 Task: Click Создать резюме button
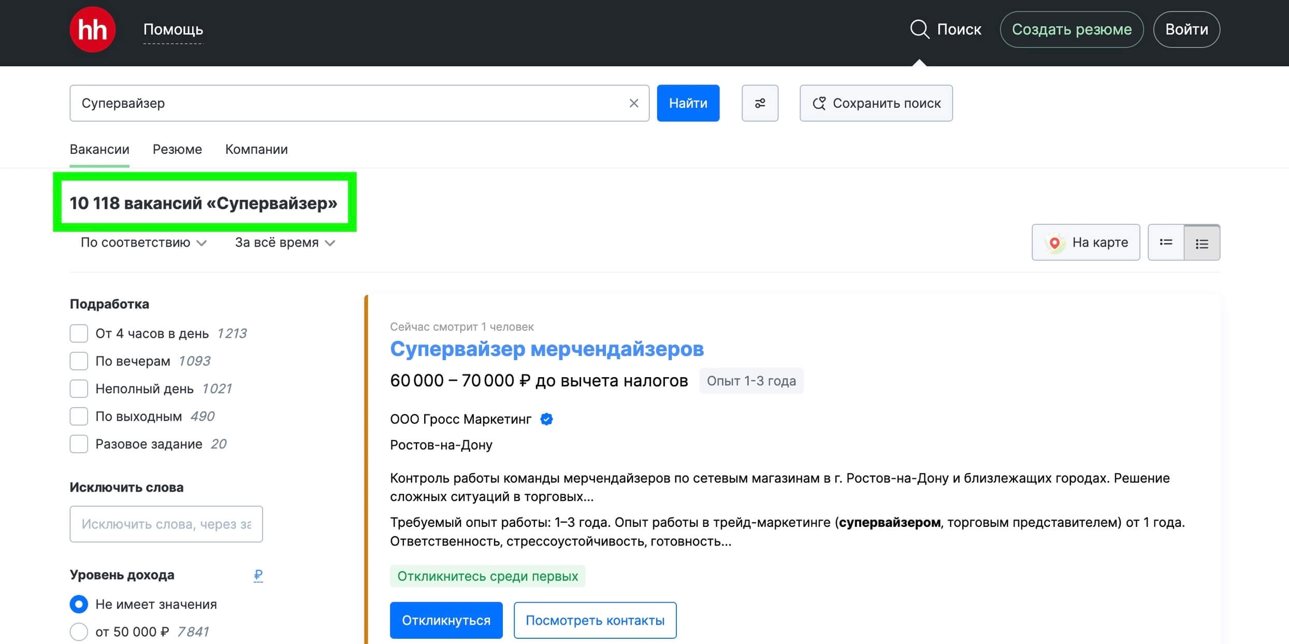(x=1071, y=30)
